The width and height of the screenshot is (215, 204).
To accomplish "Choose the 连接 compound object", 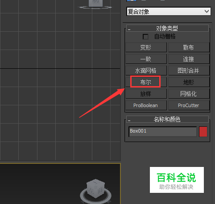I will tap(189, 59).
